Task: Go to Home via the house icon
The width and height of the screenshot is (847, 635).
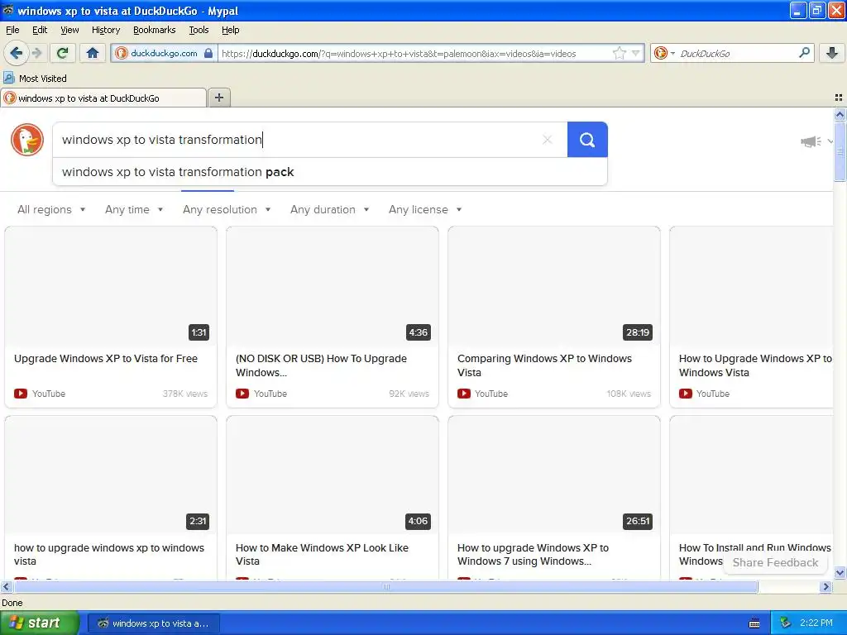Action: pyautogui.click(x=93, y=53)
